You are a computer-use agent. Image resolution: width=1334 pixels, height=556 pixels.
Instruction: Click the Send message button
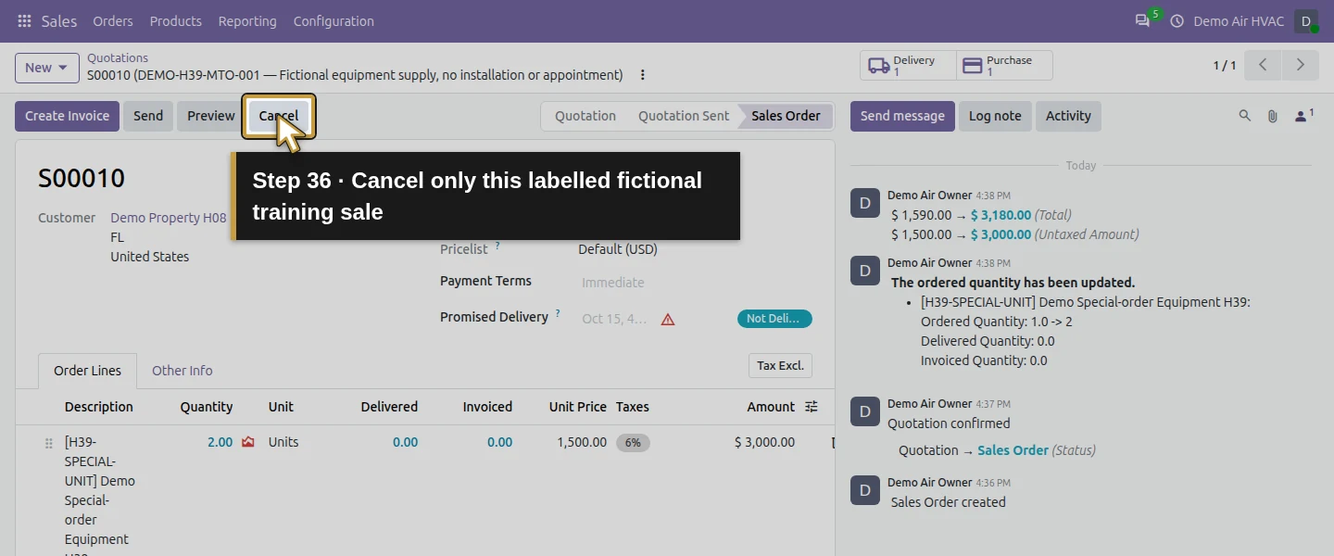[x=902, y=116]
